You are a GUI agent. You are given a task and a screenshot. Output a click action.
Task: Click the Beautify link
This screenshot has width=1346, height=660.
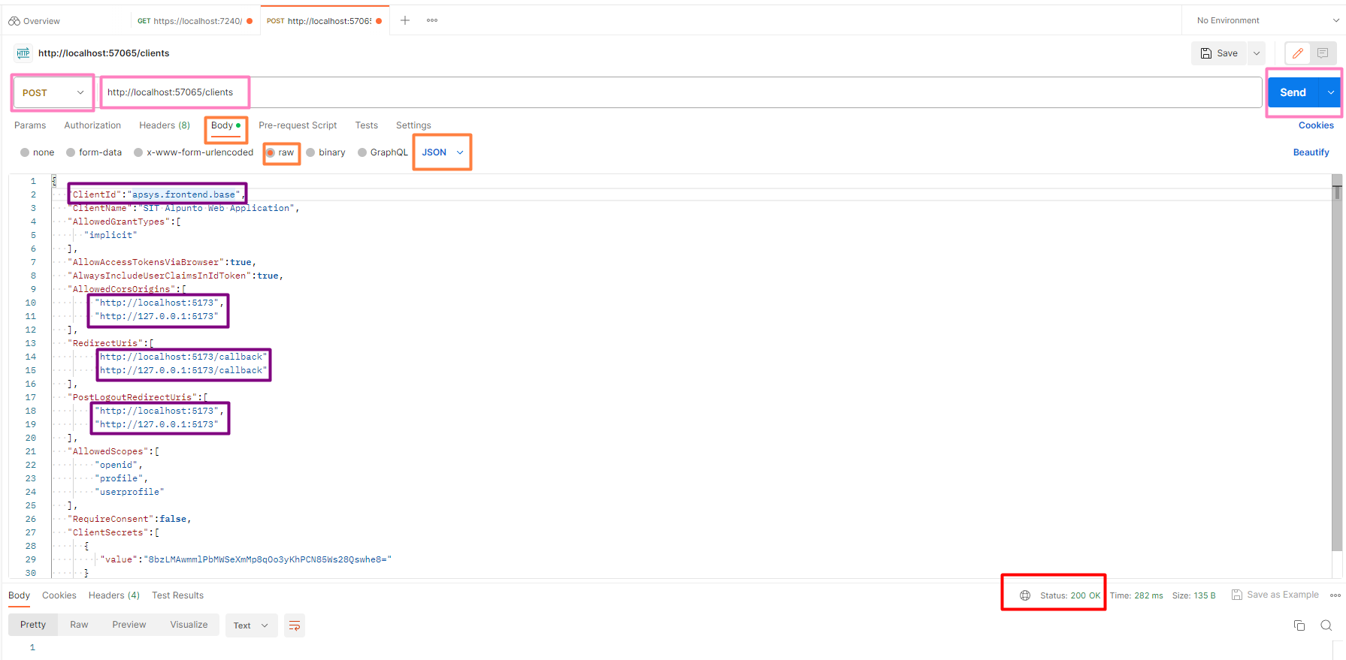tap(1311, 152)
